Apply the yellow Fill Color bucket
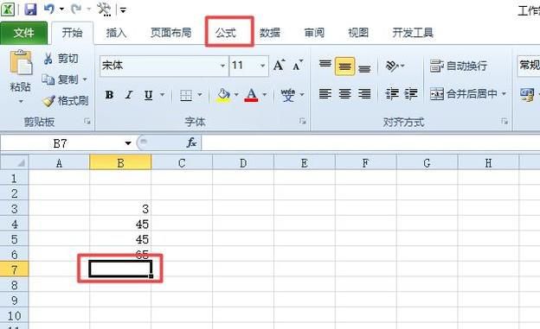Screen dimensions: 540x329 [x=223, y=95]
